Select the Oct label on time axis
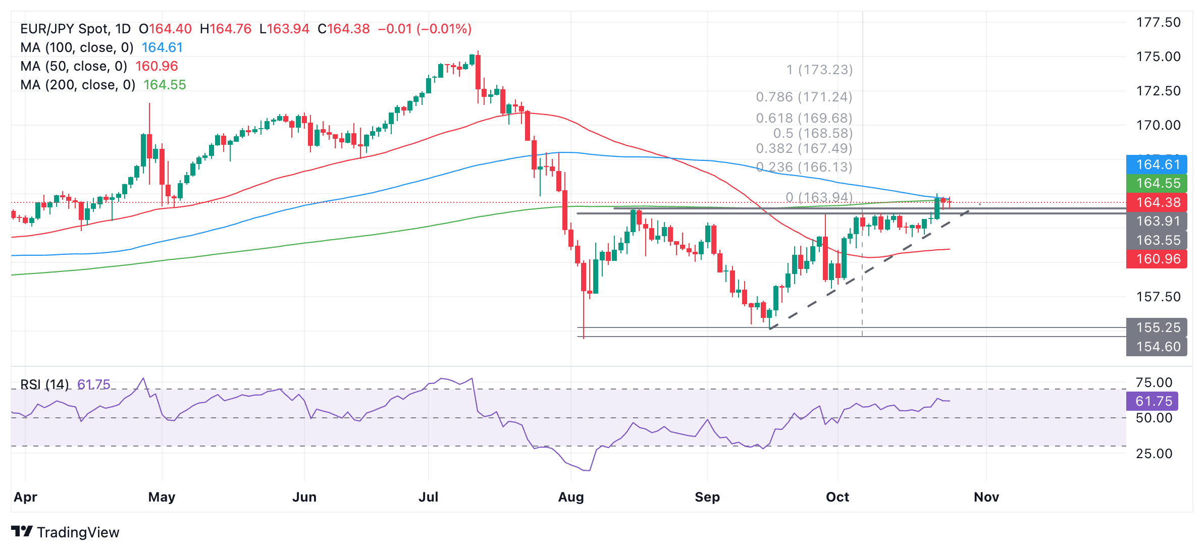Viewport: 1204px width, 551px height. coord(837,497)
